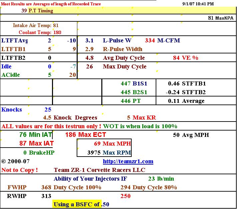Select the Coolant Temp reading

(39, 32)
